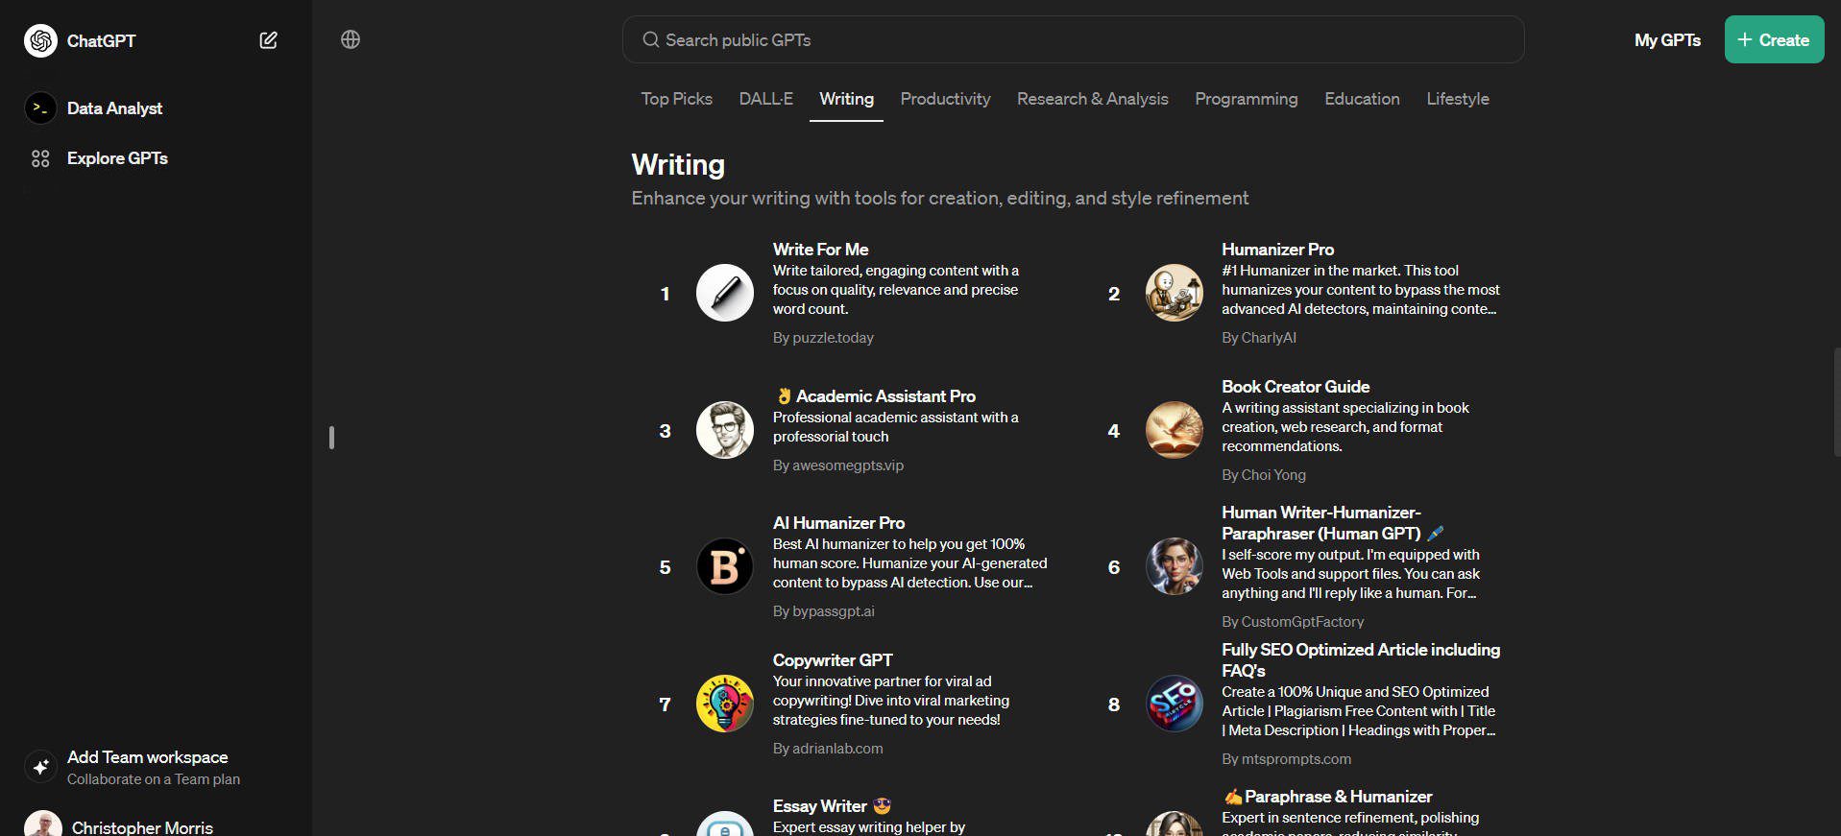Select the Writing tab
The width and height of the screenshot is (1841, 836).
coord(846,99)
